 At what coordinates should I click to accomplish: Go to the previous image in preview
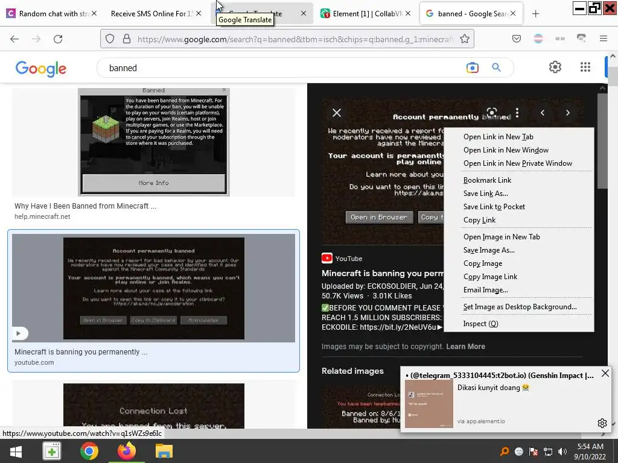pyautogui.click(x=543, y=113)
